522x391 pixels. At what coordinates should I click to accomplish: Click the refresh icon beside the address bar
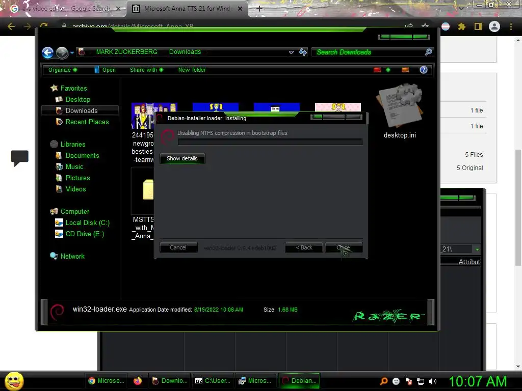pos(303,52)
